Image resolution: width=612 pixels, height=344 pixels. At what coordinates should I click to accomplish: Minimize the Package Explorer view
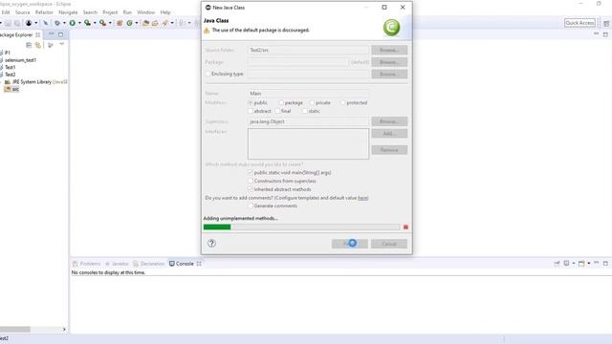[51, 34]
